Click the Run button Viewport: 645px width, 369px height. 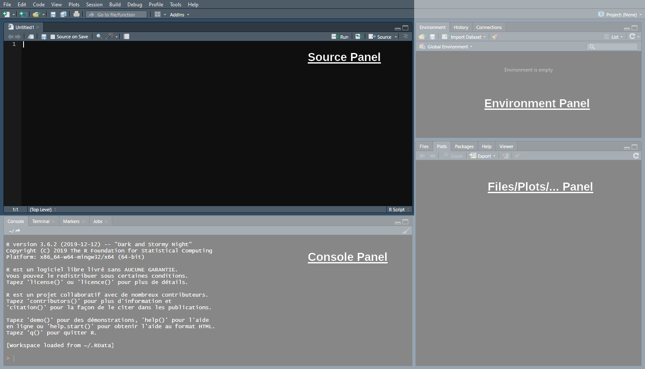coord(340,37)
